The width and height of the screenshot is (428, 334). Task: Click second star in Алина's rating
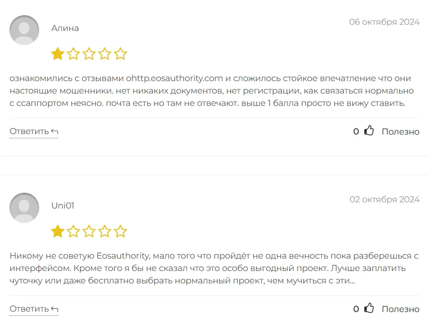(x=73, y=54)
